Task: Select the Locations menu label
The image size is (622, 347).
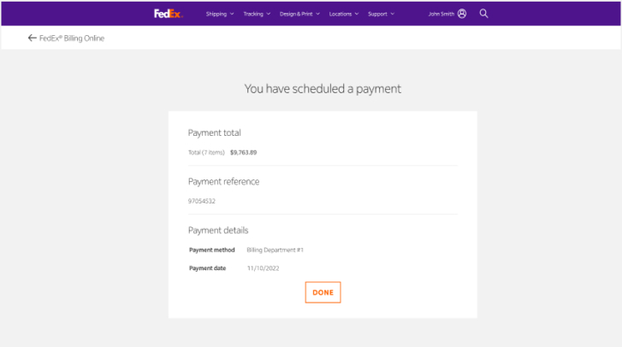Action: tap(340, 14)
